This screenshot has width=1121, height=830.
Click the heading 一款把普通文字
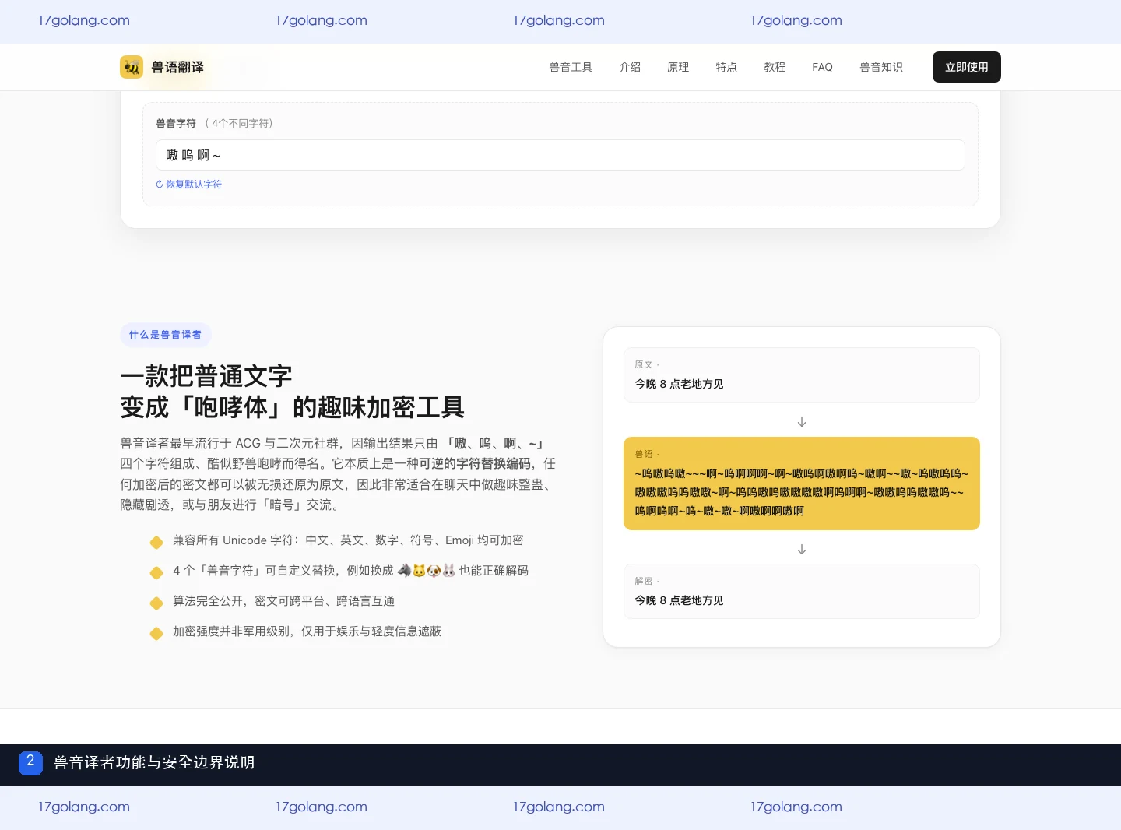coord(206,376)
